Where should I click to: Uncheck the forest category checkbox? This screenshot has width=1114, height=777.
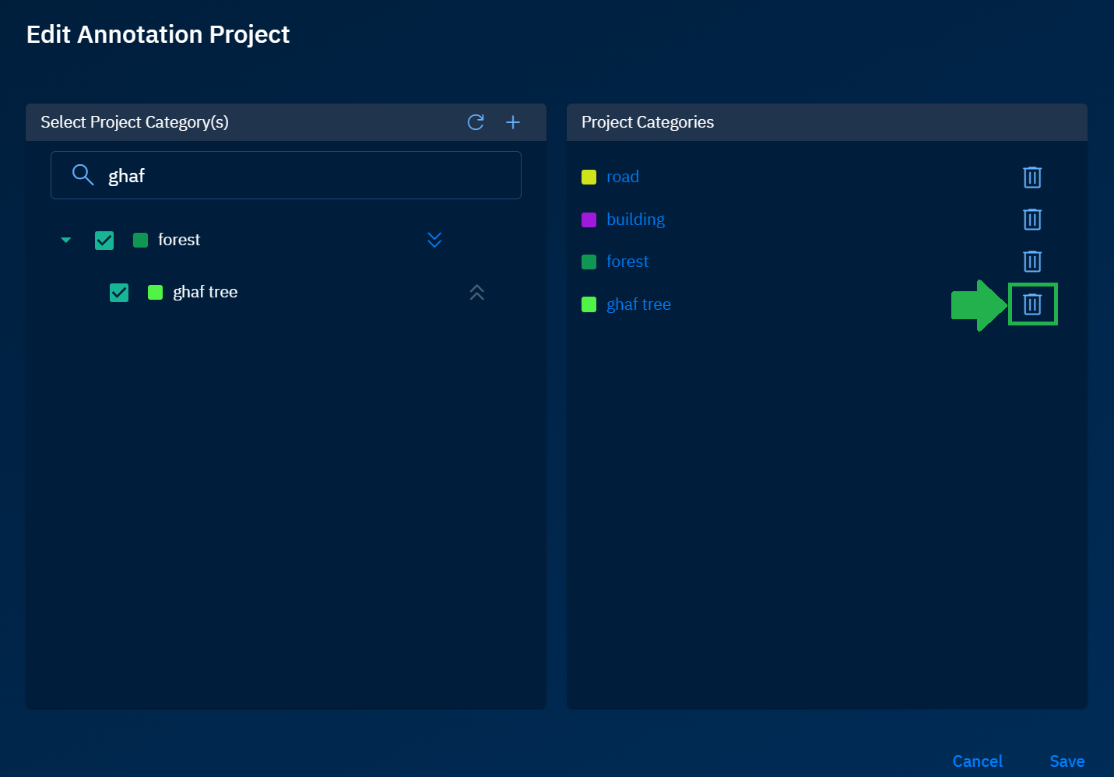click(104, 241)
